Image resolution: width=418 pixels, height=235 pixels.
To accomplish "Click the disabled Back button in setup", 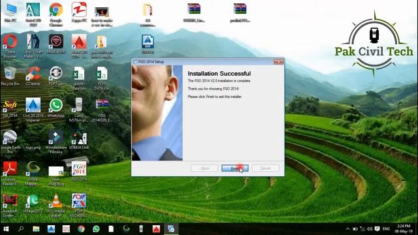I will (204, 168).
